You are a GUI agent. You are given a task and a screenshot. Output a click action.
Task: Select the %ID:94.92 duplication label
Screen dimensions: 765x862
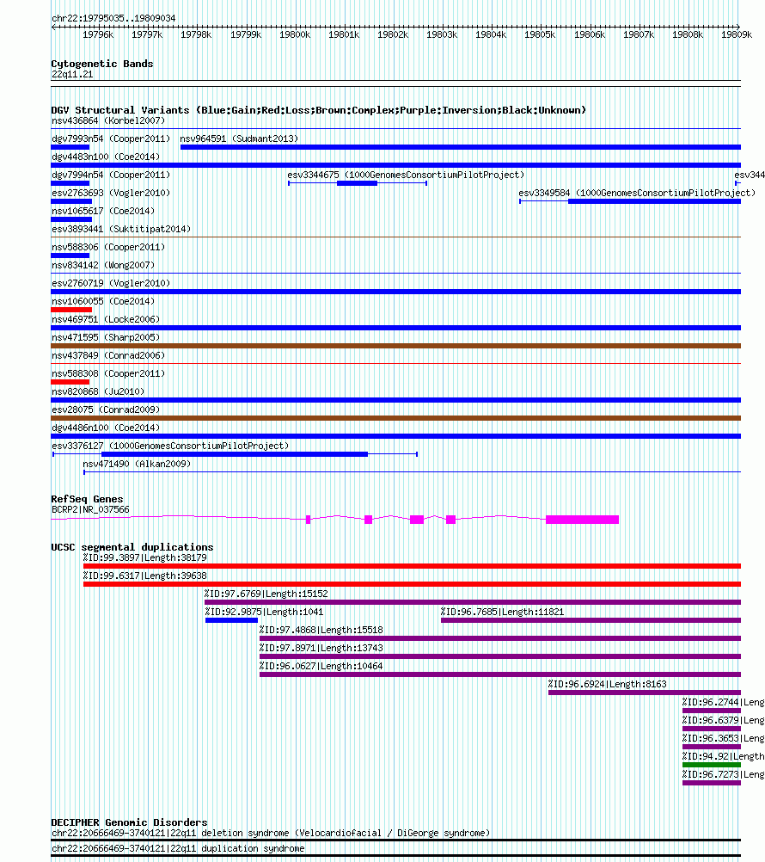click(x=723, y=756)
